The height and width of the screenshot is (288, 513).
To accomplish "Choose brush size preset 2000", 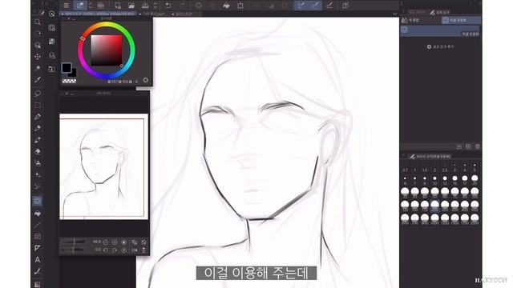I will point(475,218).
